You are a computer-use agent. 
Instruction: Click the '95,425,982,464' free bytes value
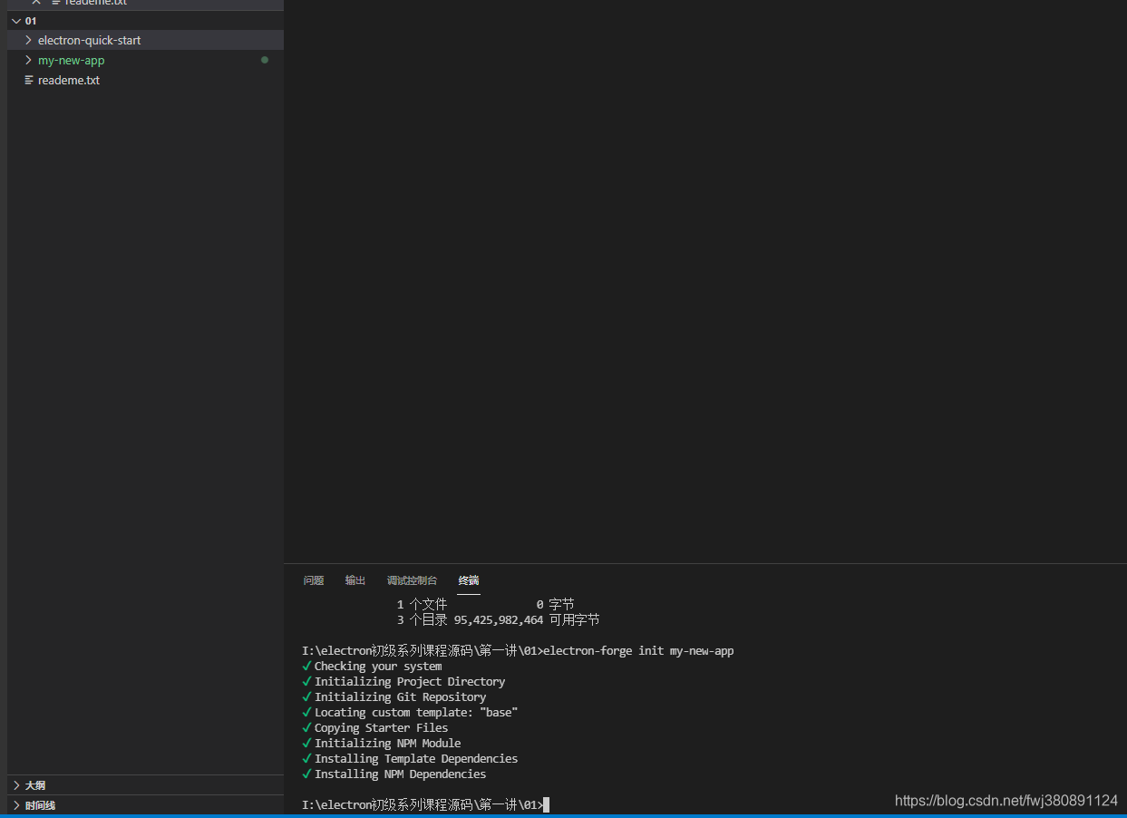[x=499, y=620]
